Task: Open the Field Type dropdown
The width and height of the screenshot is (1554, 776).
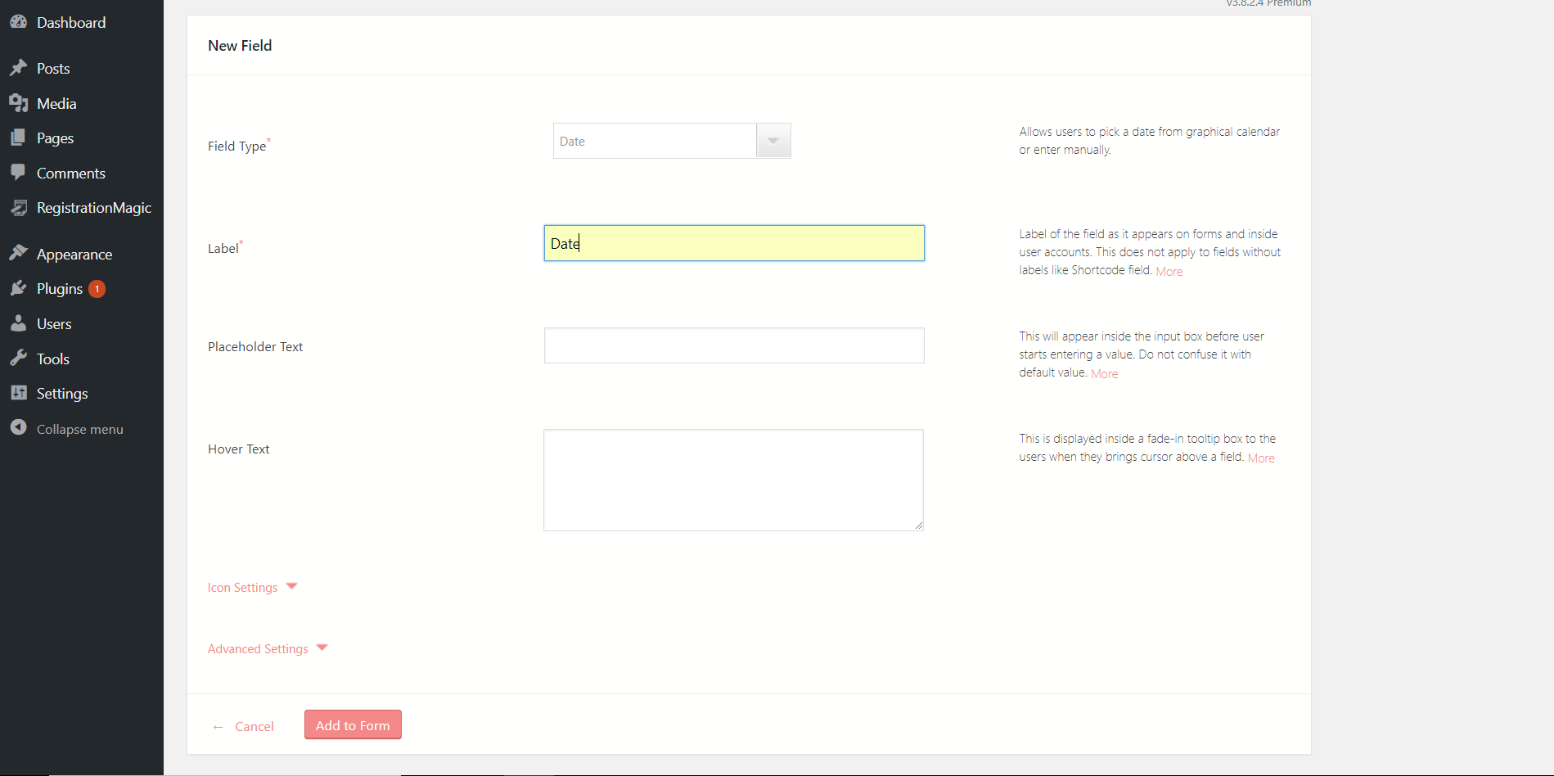Action: (772, 140)
